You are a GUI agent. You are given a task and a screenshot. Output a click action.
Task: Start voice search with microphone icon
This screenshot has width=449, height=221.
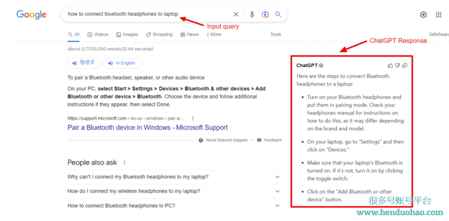(252, 14)
